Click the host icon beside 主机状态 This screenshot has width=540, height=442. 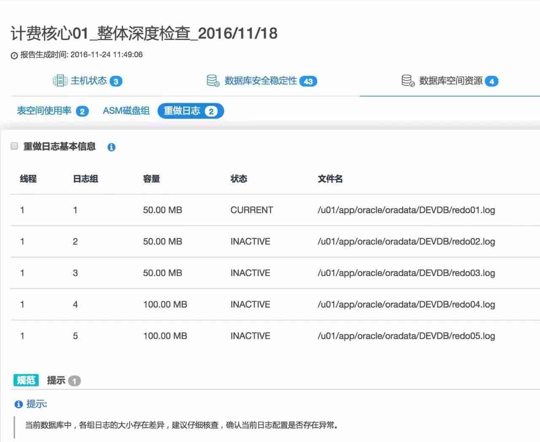pos(59,81)
